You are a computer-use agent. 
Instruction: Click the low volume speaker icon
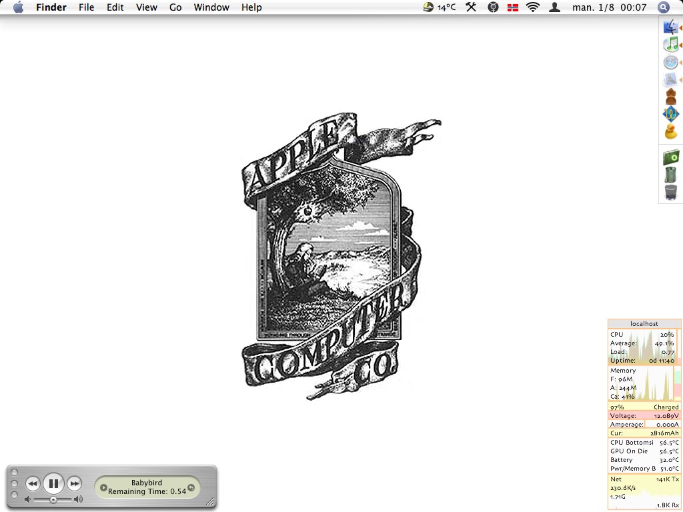[x=27, y=499]
